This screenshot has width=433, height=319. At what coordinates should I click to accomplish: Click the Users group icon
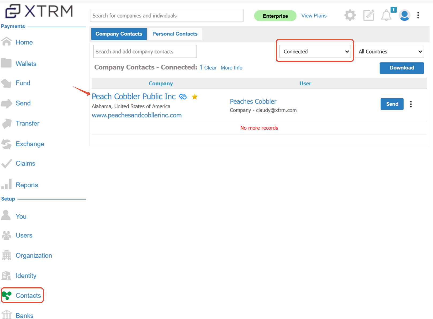(x=6, y=235)
